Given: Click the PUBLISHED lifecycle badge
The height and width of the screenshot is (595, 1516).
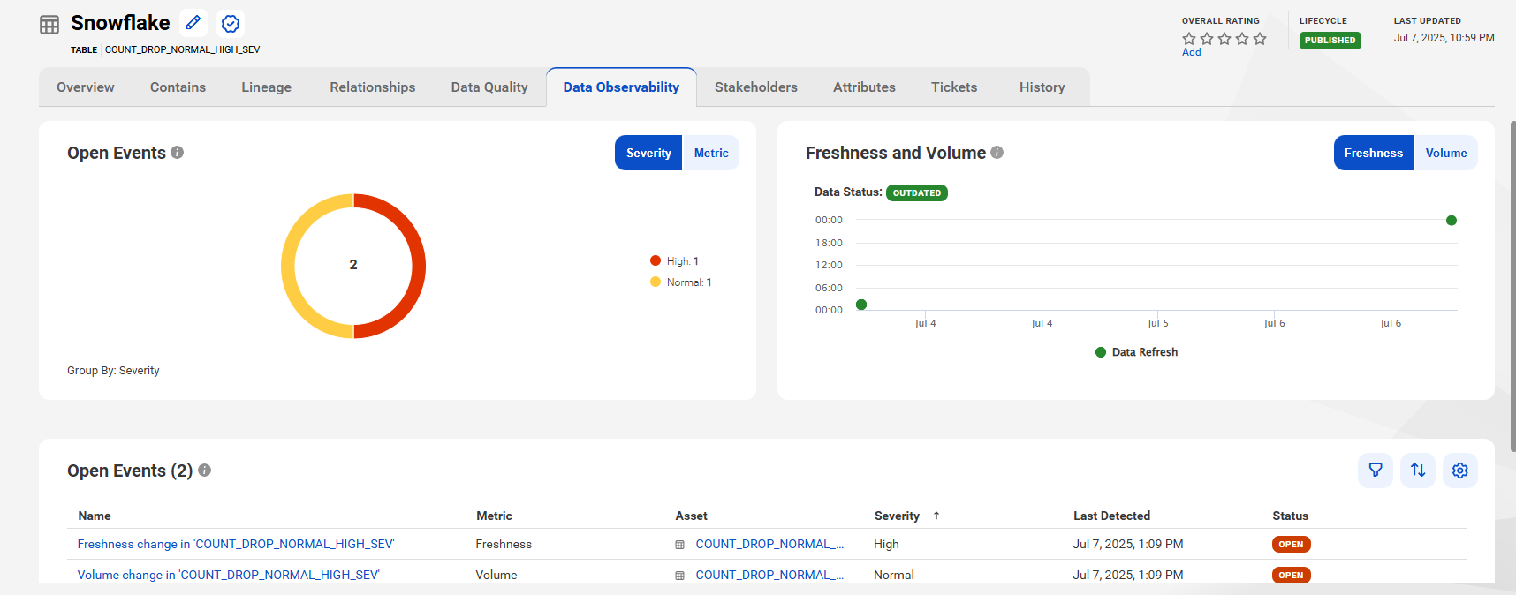Looking at the screenshot, I should 1330,41.
